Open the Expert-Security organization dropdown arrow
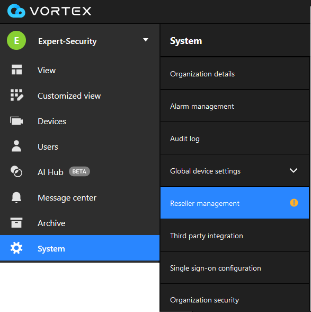The image size is (311, 312). (146, 40)
